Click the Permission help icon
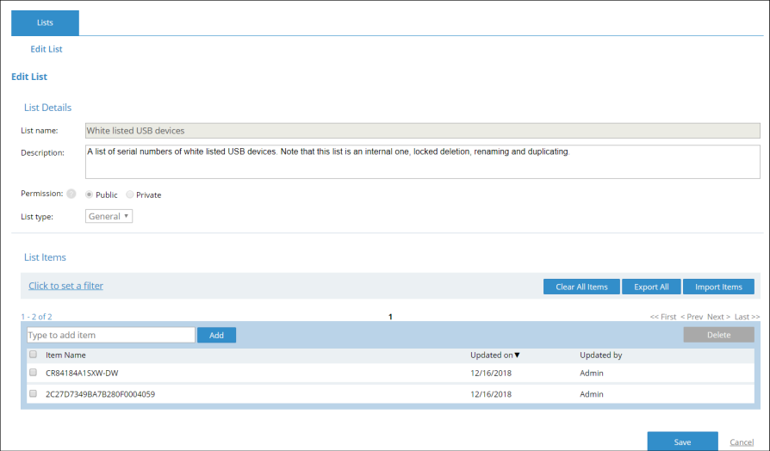The image size is (770, 451). click(71, 194)
